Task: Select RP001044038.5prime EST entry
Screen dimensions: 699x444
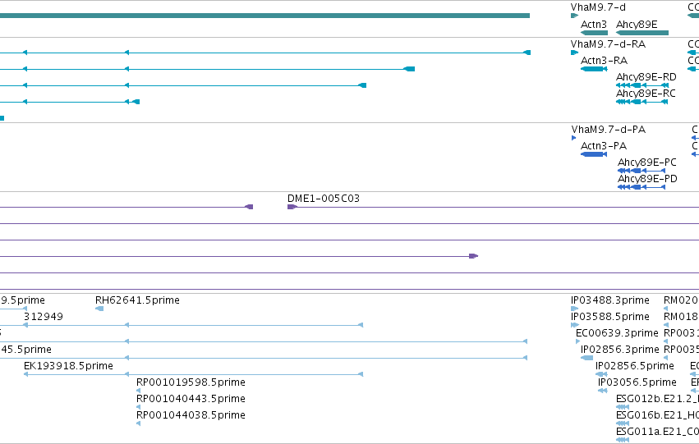Action: click(x=191, y=415)
